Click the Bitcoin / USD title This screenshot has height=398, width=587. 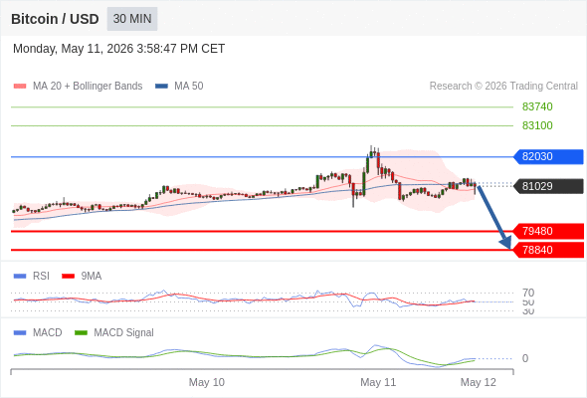click(x=55, y=19)
